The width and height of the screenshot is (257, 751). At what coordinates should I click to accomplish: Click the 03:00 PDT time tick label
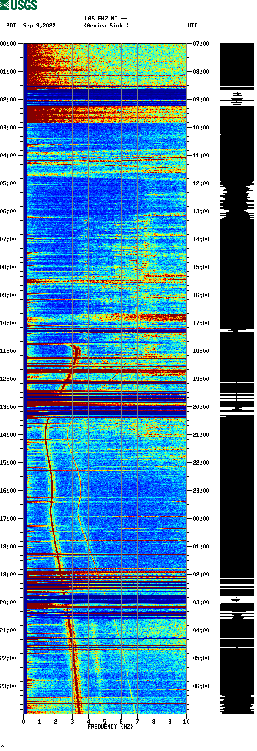pos(8,128)
